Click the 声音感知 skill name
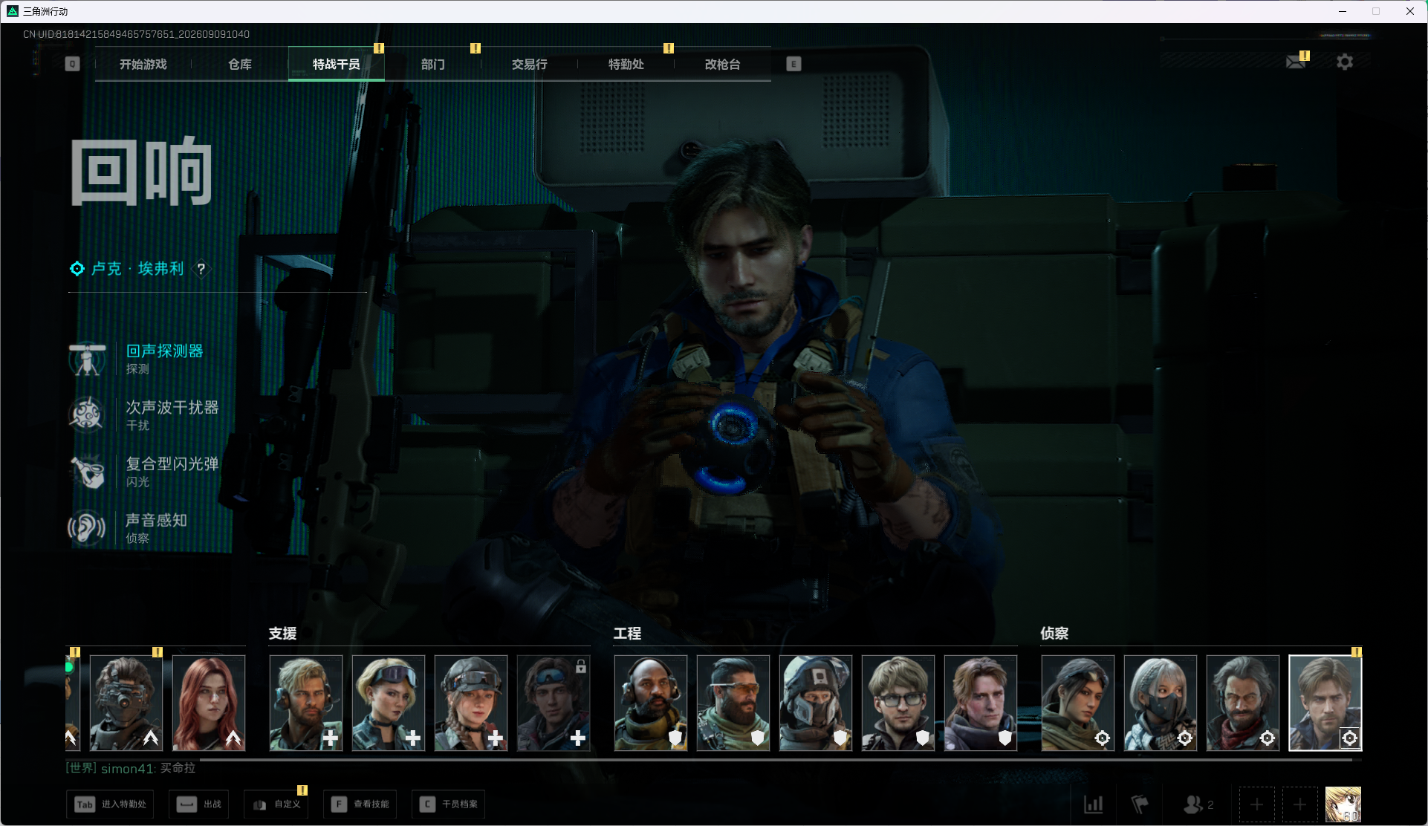The height and width of the screenshot is (826, 1428). [x=157, y=520]
